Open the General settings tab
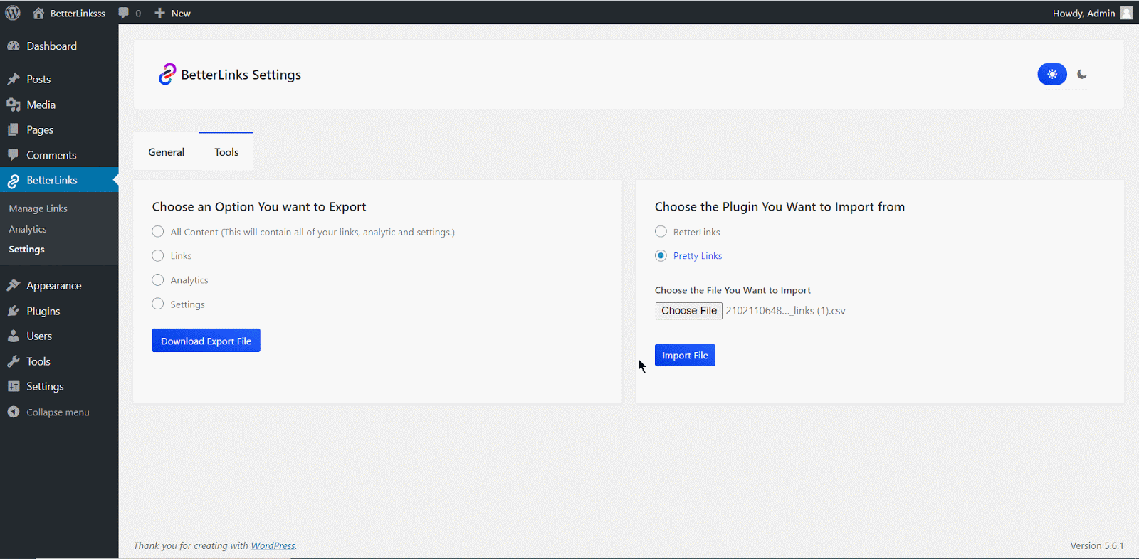1139x559 pixels. click(167, 152)
